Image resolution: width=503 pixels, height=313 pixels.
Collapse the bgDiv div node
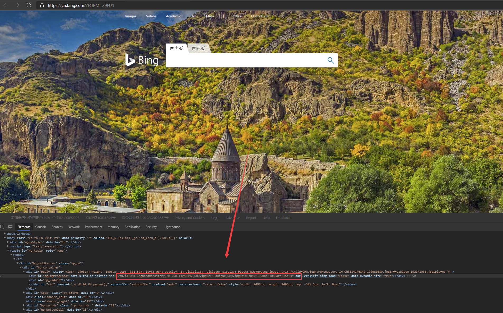pos(24,272)
